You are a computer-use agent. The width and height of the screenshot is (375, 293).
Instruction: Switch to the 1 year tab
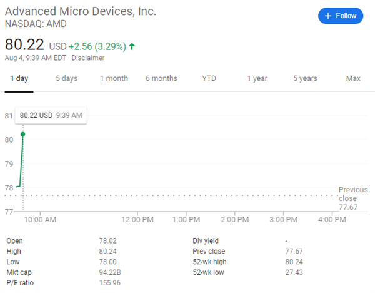tap(257, 78)
